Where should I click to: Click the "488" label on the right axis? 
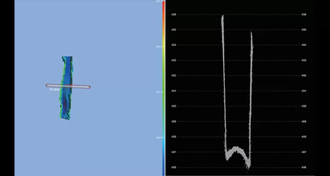point(304,137)
